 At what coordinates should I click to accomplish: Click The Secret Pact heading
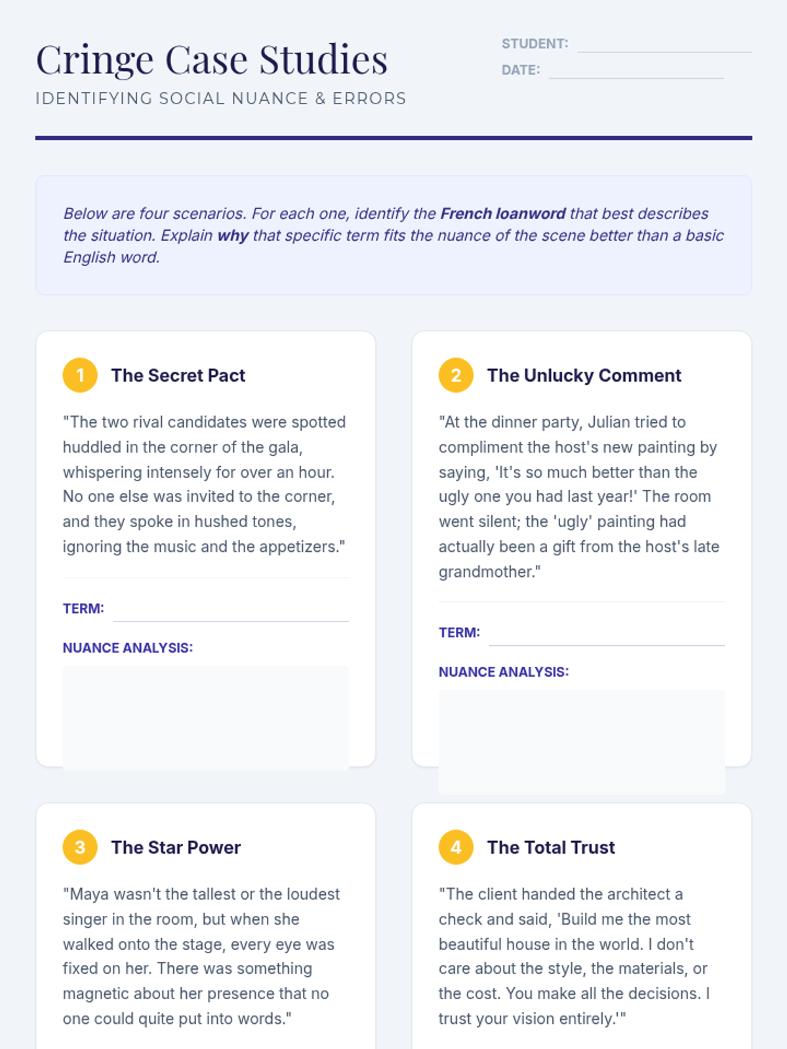pyautogui.click(x=178, y=376)
